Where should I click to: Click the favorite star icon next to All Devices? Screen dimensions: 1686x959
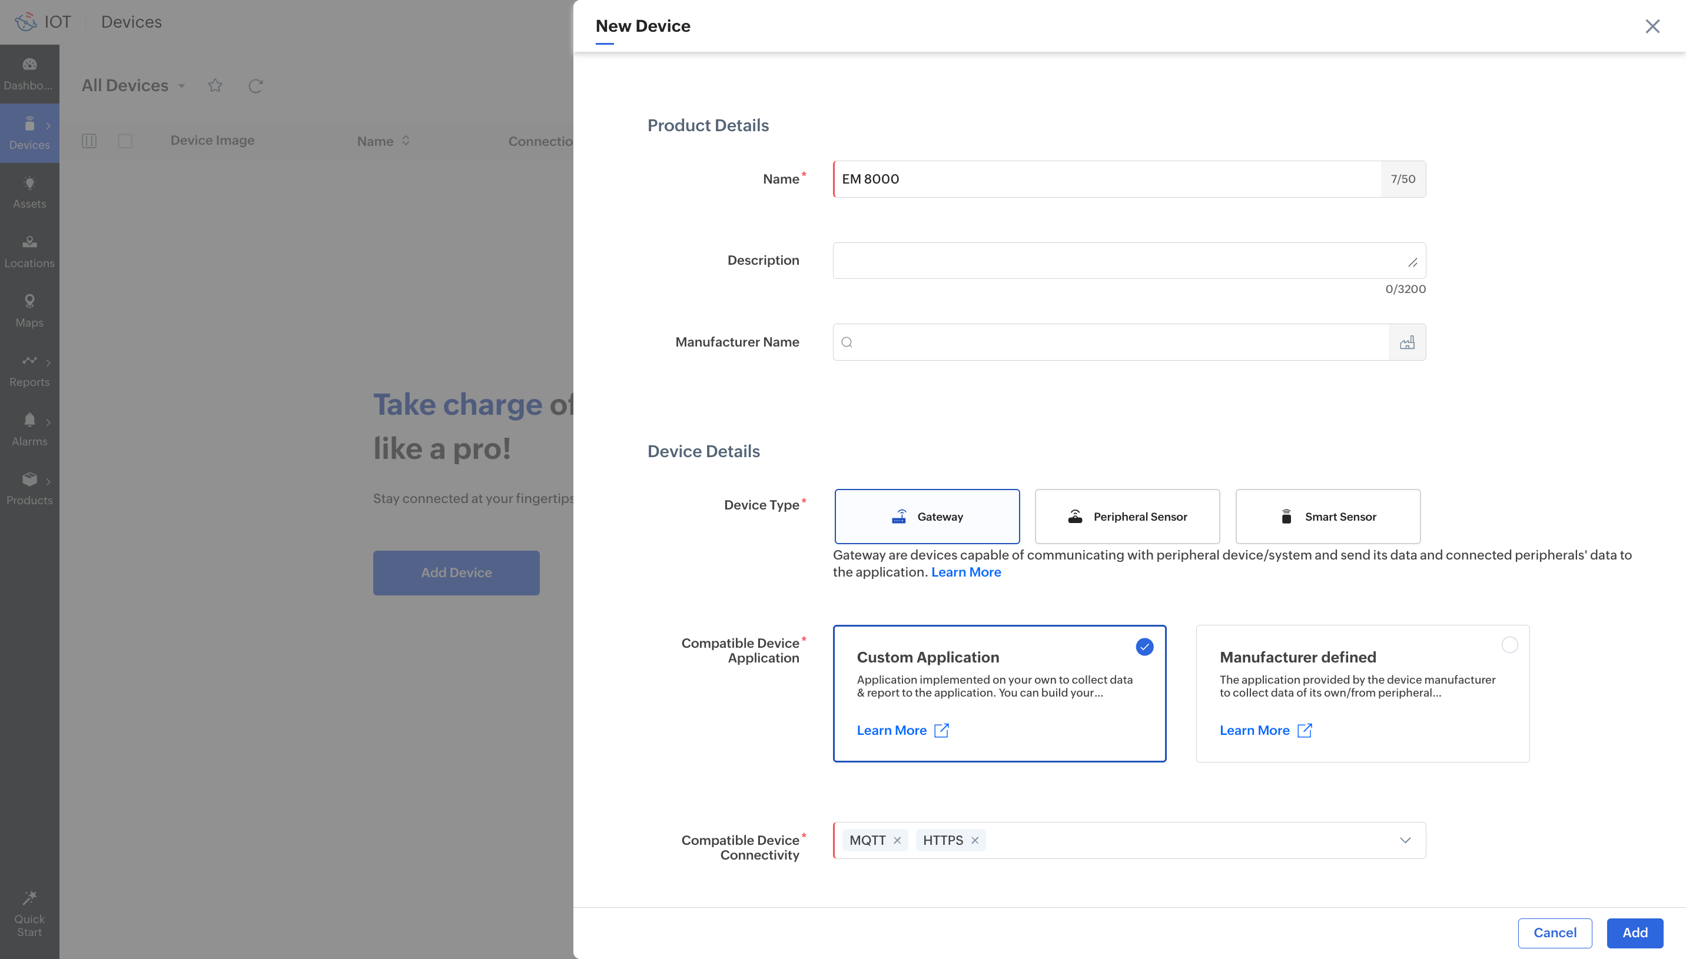click(x=215, y=86)
